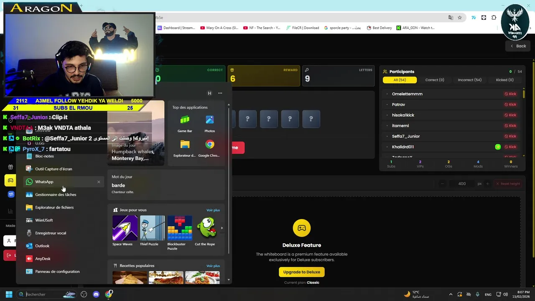
Task: Click Upgrade to Deluxe button
Action: tap(301, 272)
